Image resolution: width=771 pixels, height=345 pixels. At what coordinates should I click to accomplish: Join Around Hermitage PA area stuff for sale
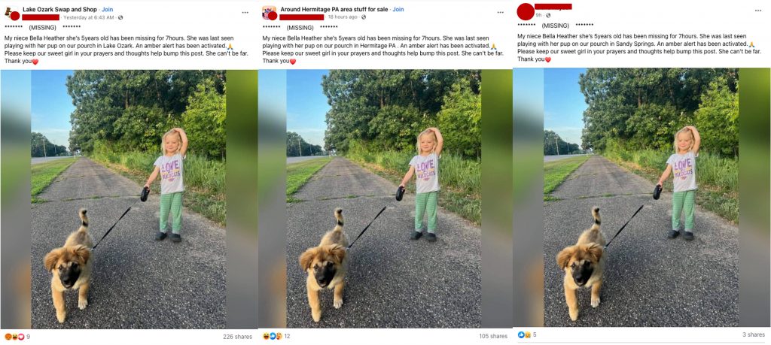398,9
